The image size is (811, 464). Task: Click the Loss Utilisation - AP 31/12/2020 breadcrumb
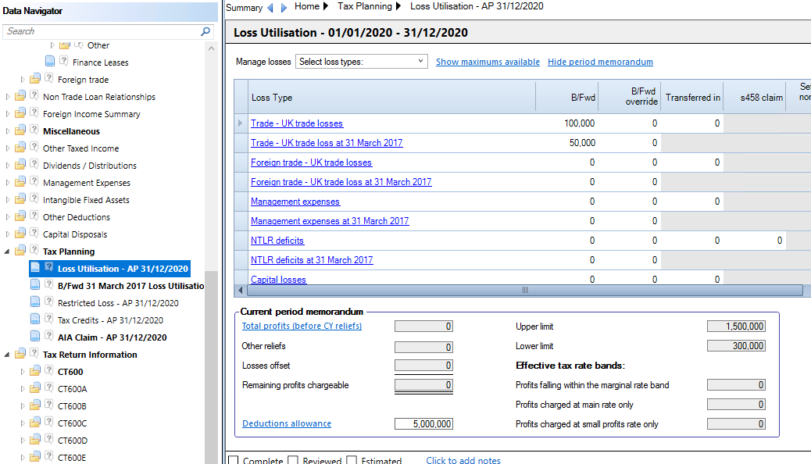point(477,6)
